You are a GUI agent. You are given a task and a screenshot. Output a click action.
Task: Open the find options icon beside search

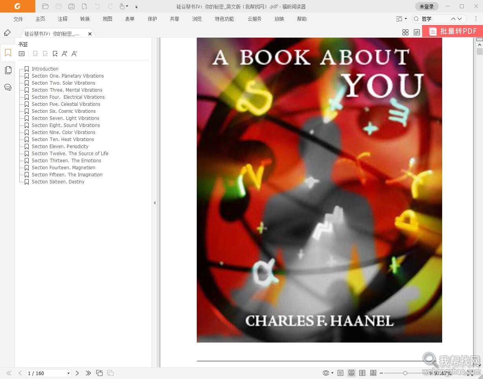point(400,19)
